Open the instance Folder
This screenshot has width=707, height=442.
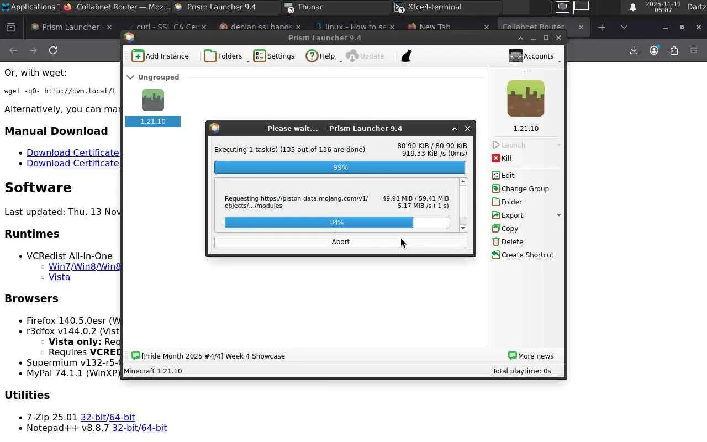click(x=507, y=202)
